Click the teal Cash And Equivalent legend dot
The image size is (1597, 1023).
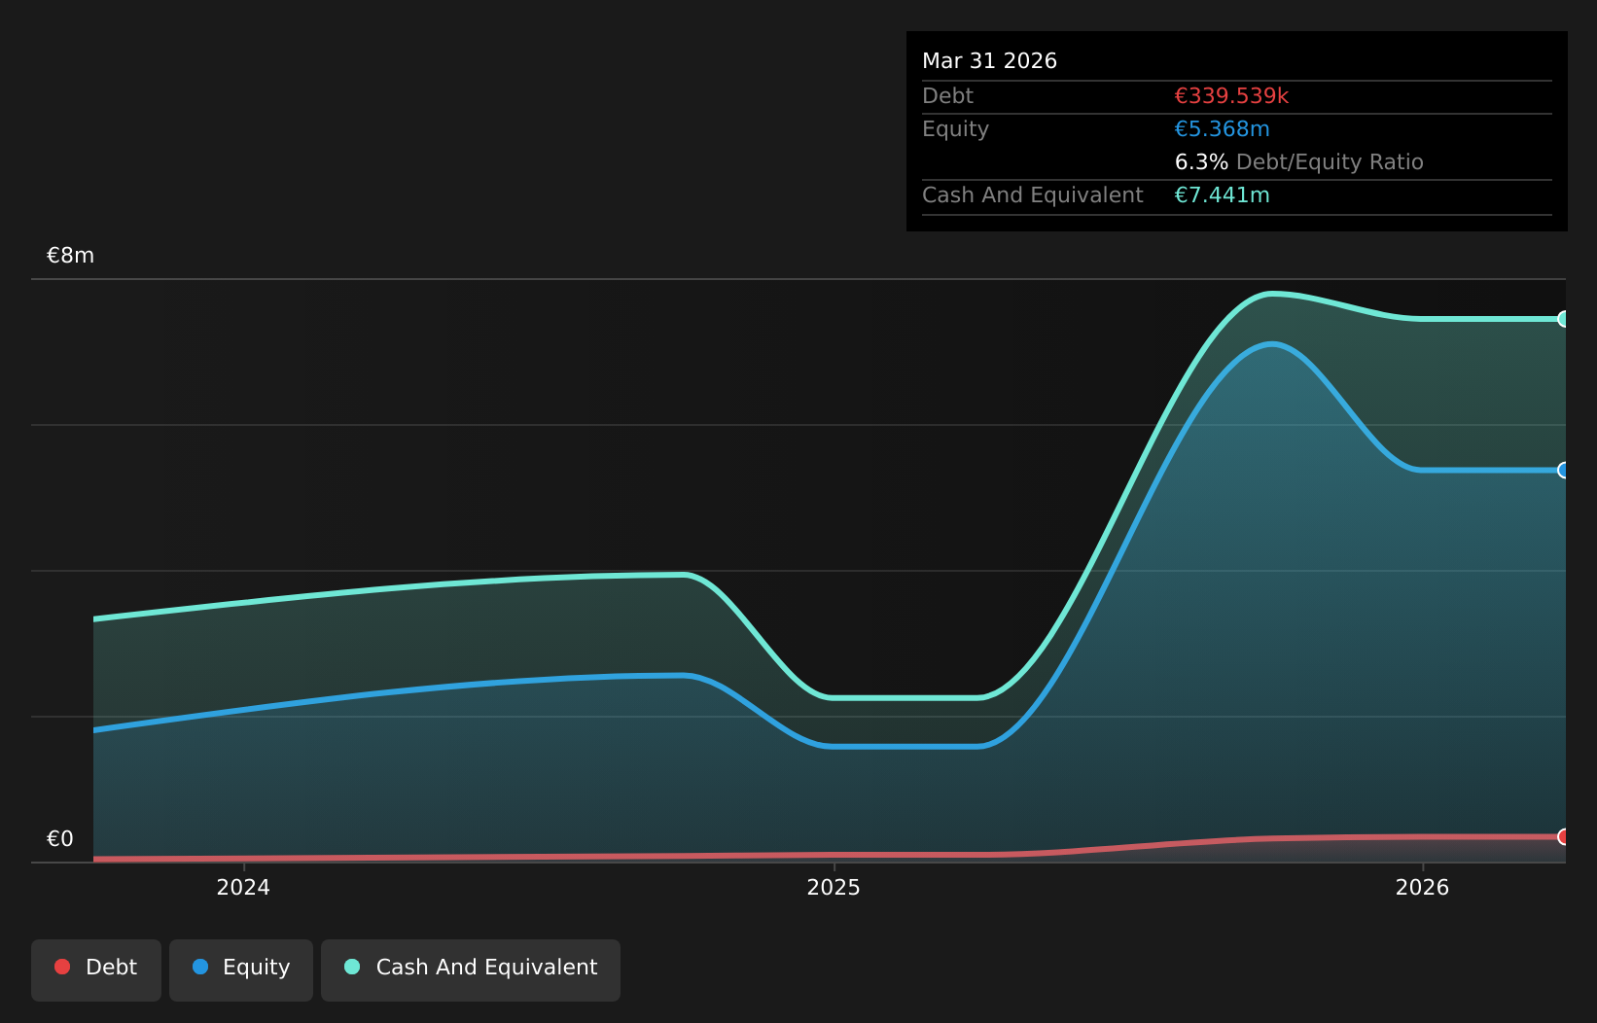tap(352, 967)
